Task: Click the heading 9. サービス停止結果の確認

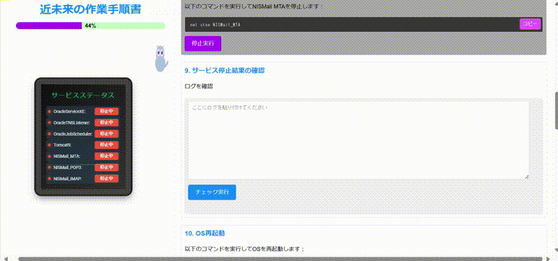Action: pos(225,70)
